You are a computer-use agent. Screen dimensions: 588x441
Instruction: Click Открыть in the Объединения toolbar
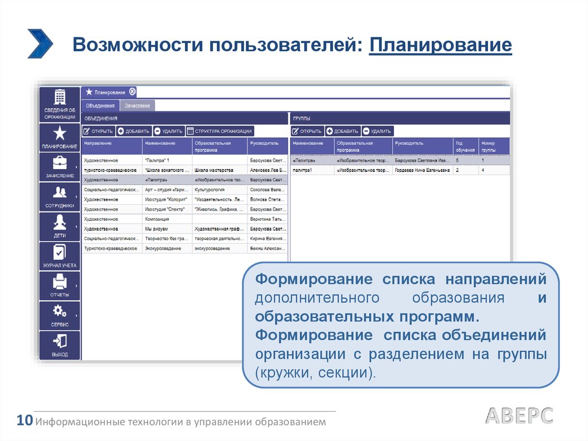click(98, 131)
